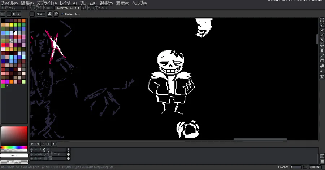Image resolution: width=325 pixels, height=170 pixels.
Task: Click the add frame plus button
Action: tap(305, 167)
